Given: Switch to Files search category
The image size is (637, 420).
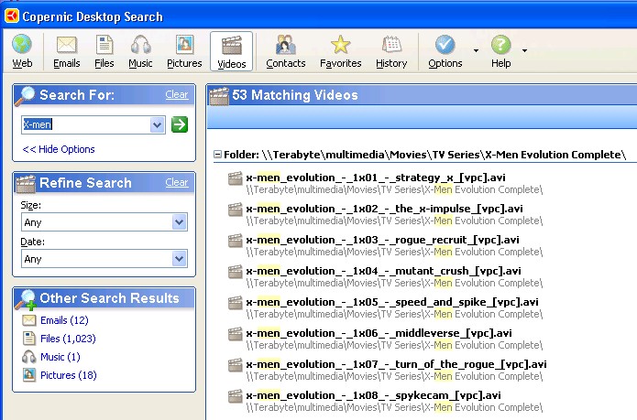Looking at the screenshot, I should click(104, 51).
